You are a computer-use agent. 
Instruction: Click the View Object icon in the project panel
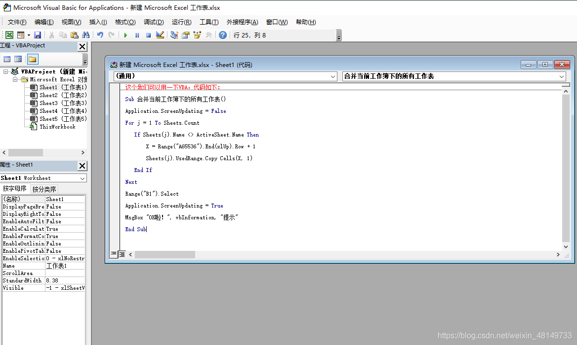[x=18, y=59]
